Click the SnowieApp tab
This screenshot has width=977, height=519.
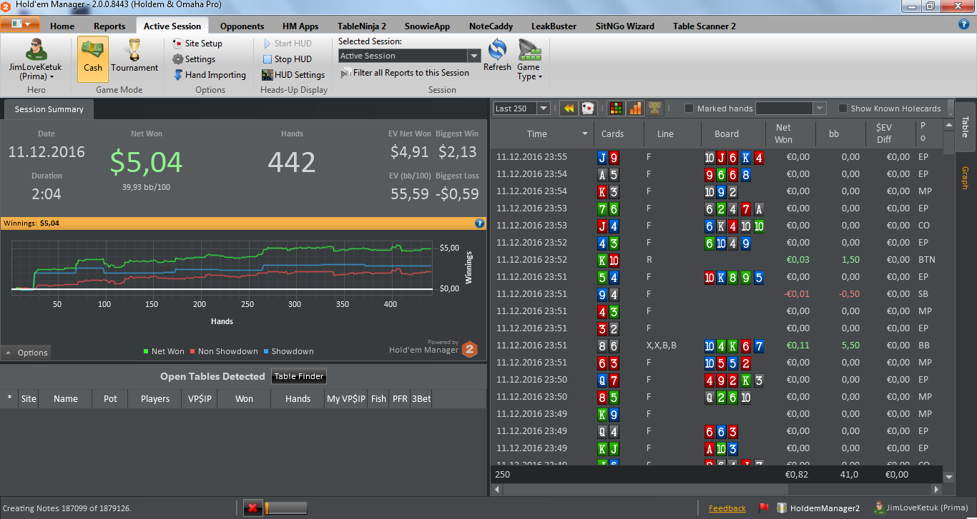click(427, 26)
